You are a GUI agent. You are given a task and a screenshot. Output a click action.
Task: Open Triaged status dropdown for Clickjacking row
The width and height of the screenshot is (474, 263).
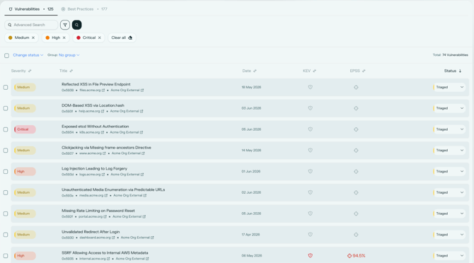pyautogui.click(x=449, y=151)
